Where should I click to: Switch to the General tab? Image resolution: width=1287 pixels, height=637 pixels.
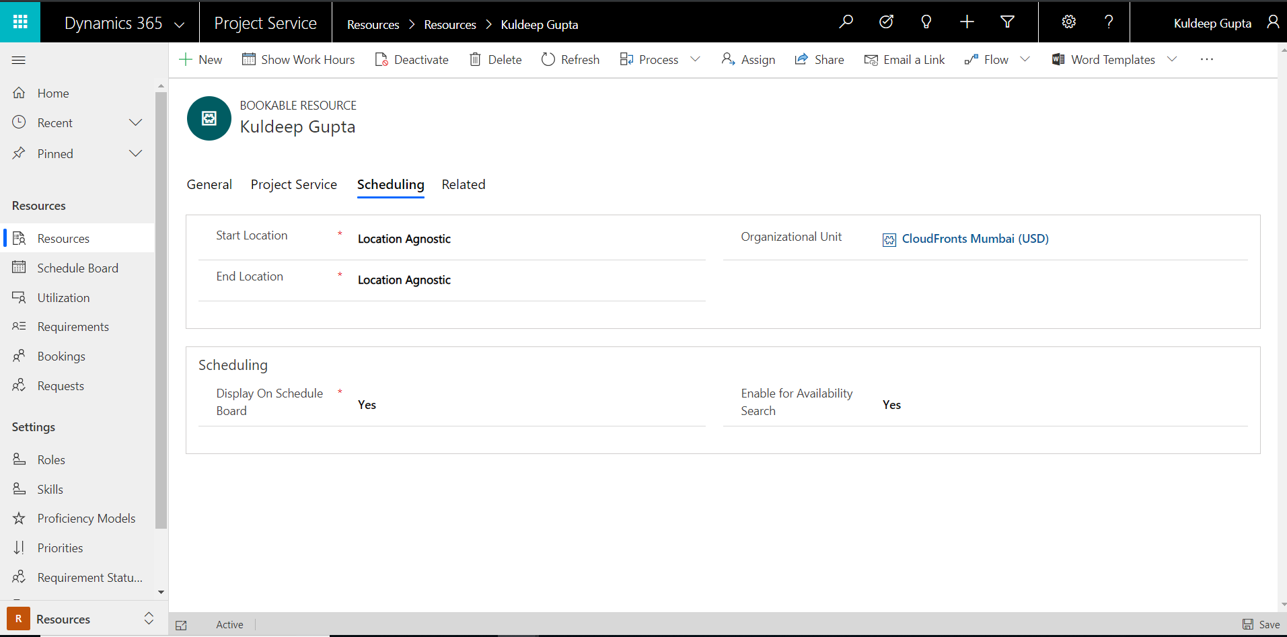(x=209, y=184)
